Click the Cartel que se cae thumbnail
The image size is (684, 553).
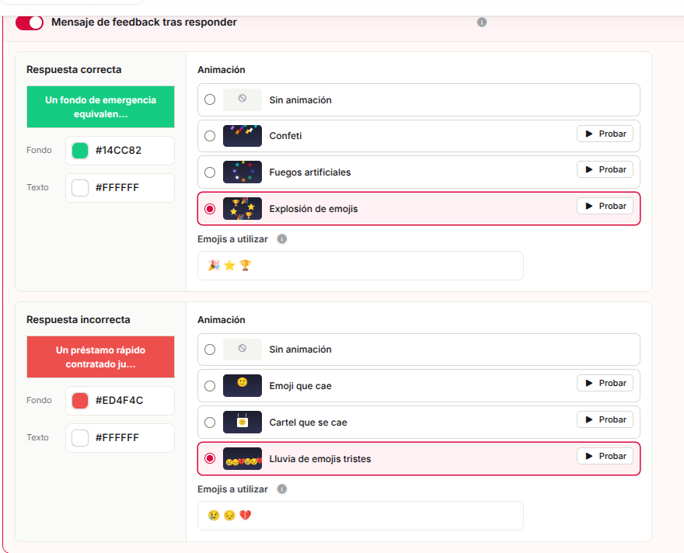pos(243,423)
